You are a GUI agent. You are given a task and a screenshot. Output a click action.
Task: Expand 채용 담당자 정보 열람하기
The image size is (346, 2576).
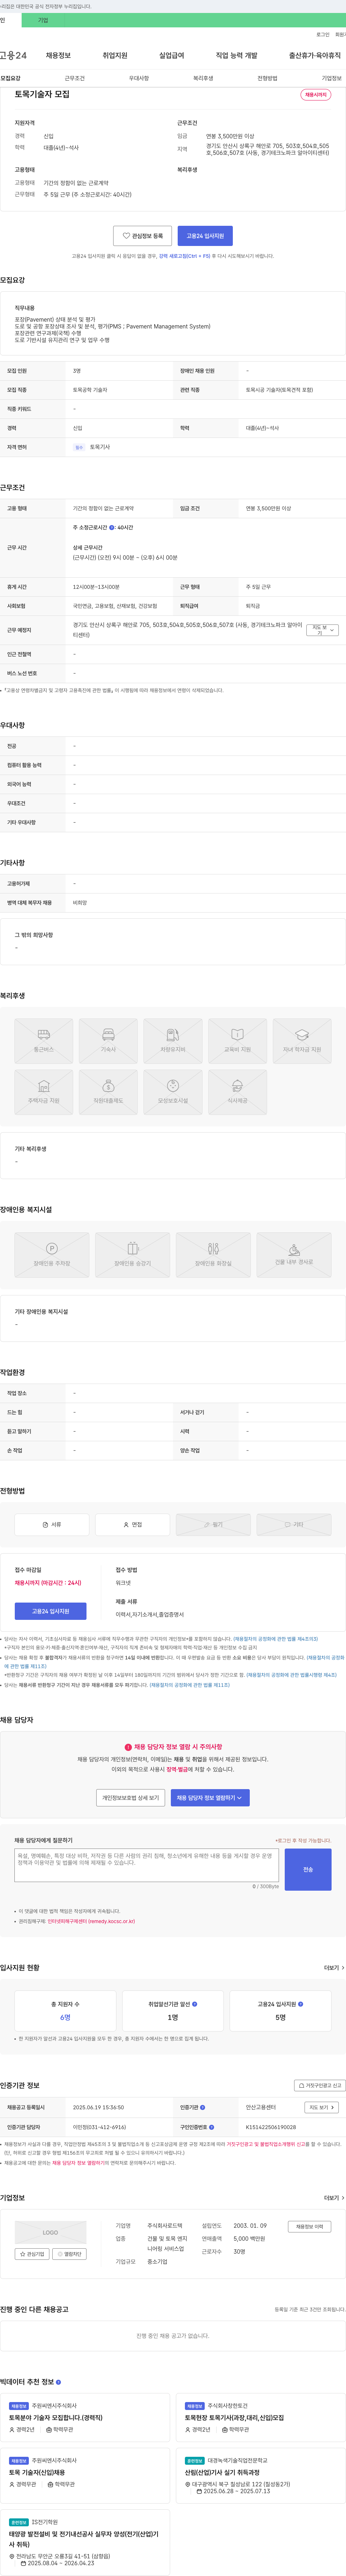210,1798
